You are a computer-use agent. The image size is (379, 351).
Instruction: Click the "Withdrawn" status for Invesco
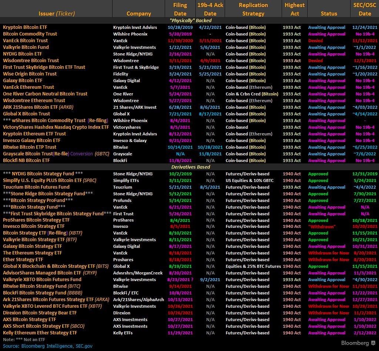(x=322, y=226)
